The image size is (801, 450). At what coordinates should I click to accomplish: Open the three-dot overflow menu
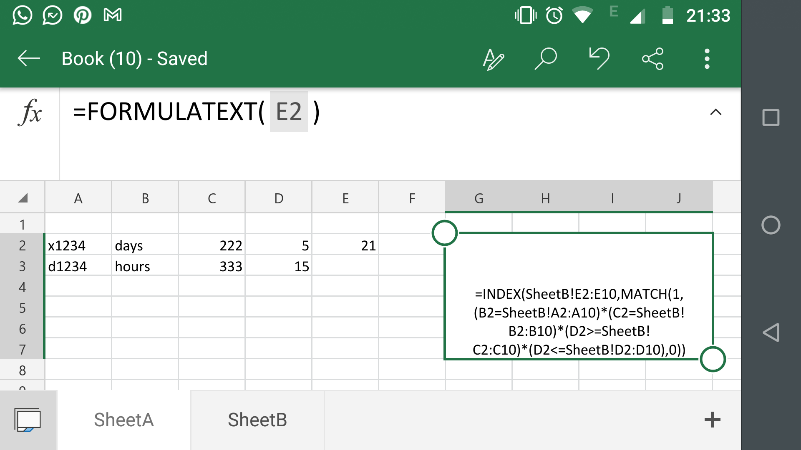pos(707,59)
